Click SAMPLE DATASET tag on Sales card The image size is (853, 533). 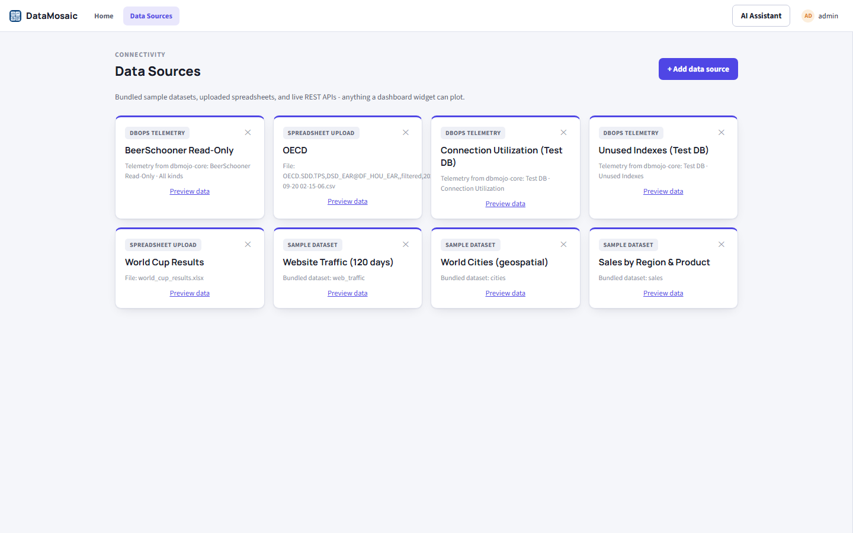point(628,245)
